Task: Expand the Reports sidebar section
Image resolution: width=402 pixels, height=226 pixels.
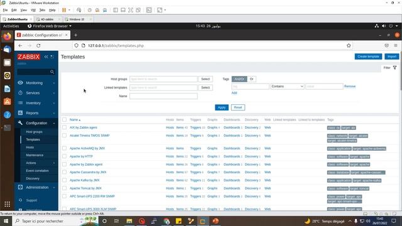Action: (x=36, y=113)
